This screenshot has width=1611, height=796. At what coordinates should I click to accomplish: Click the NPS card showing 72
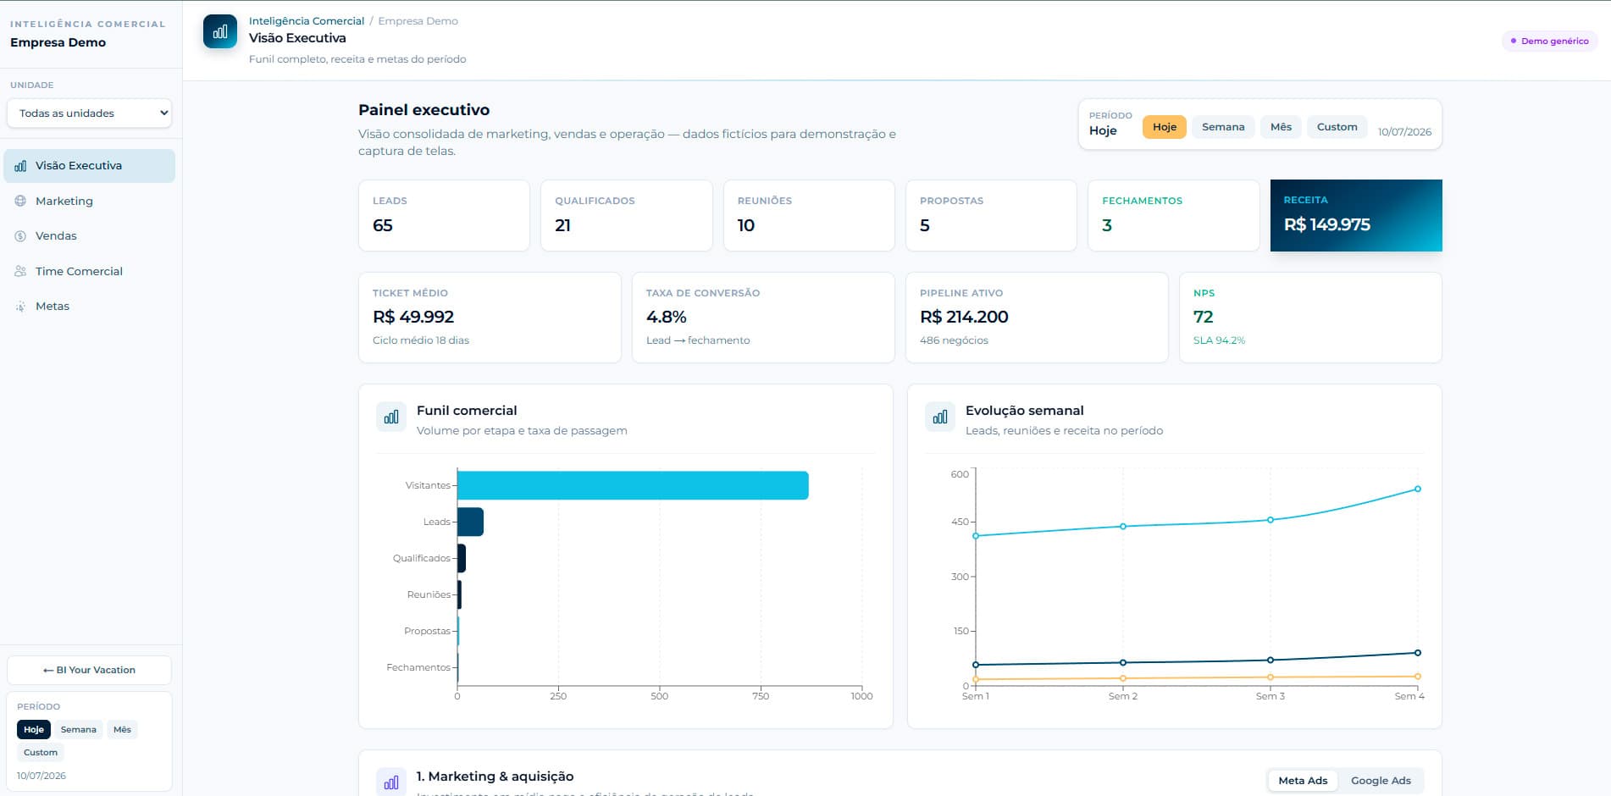pos(1310,318)
